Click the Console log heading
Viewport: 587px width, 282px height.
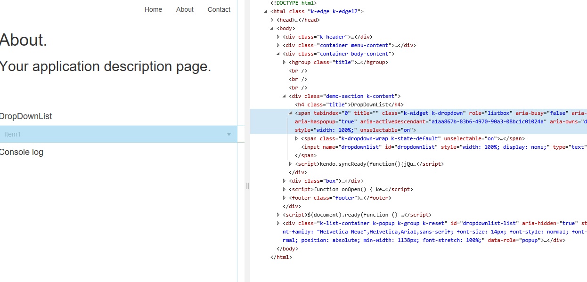tap(22, 152)
